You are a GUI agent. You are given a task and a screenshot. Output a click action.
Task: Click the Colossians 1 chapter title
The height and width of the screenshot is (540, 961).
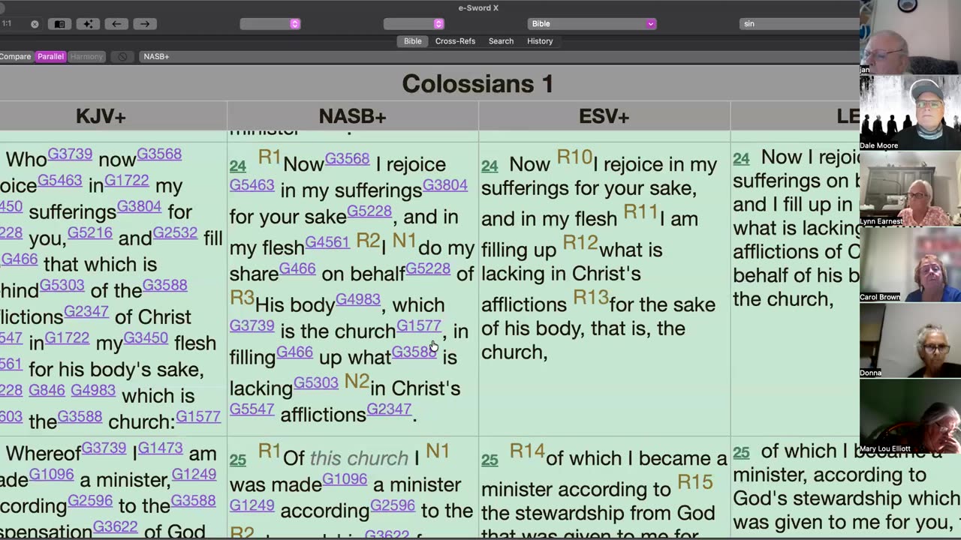pos(477,83)
